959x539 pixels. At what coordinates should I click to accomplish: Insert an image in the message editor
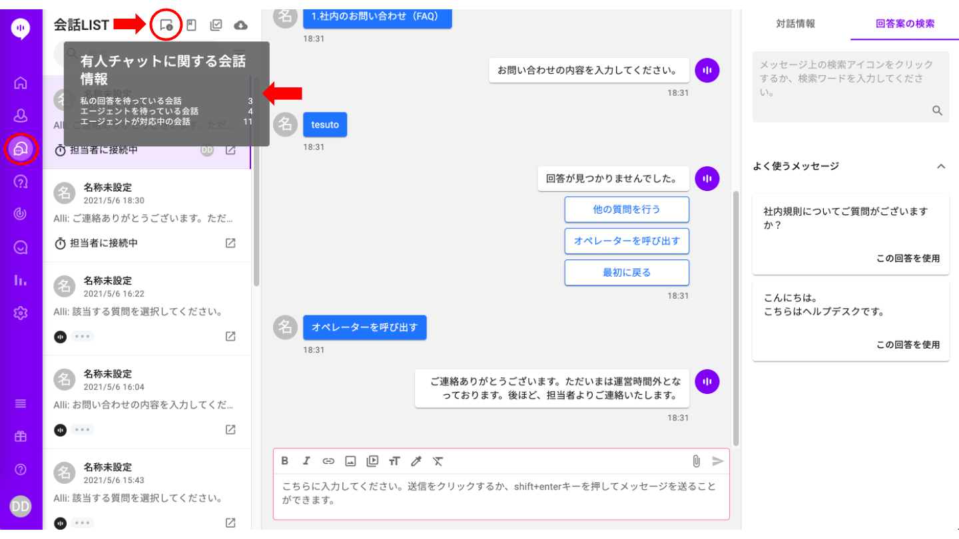pyautogui.click(x=350, y=460)
